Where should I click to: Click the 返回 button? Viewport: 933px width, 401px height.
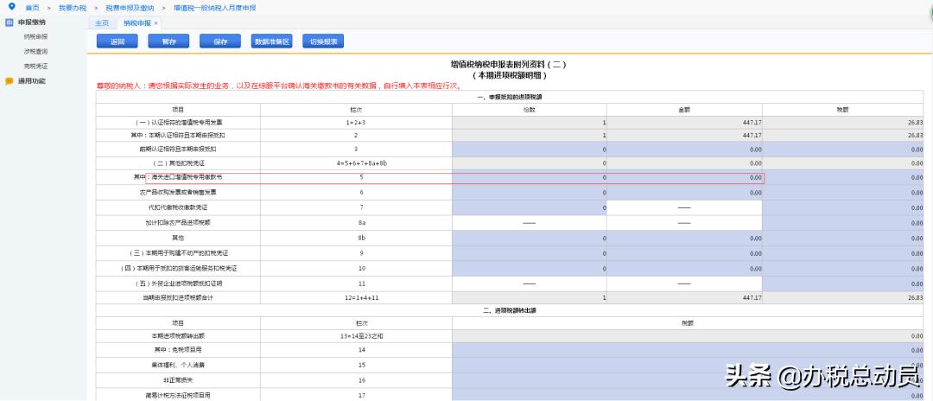coord(117,41)
